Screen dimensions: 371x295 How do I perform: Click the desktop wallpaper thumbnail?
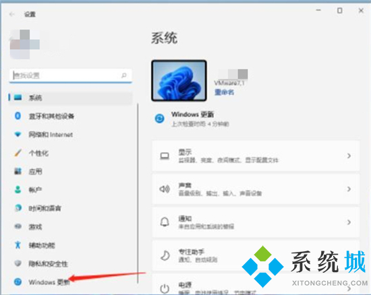pos(179,81)
